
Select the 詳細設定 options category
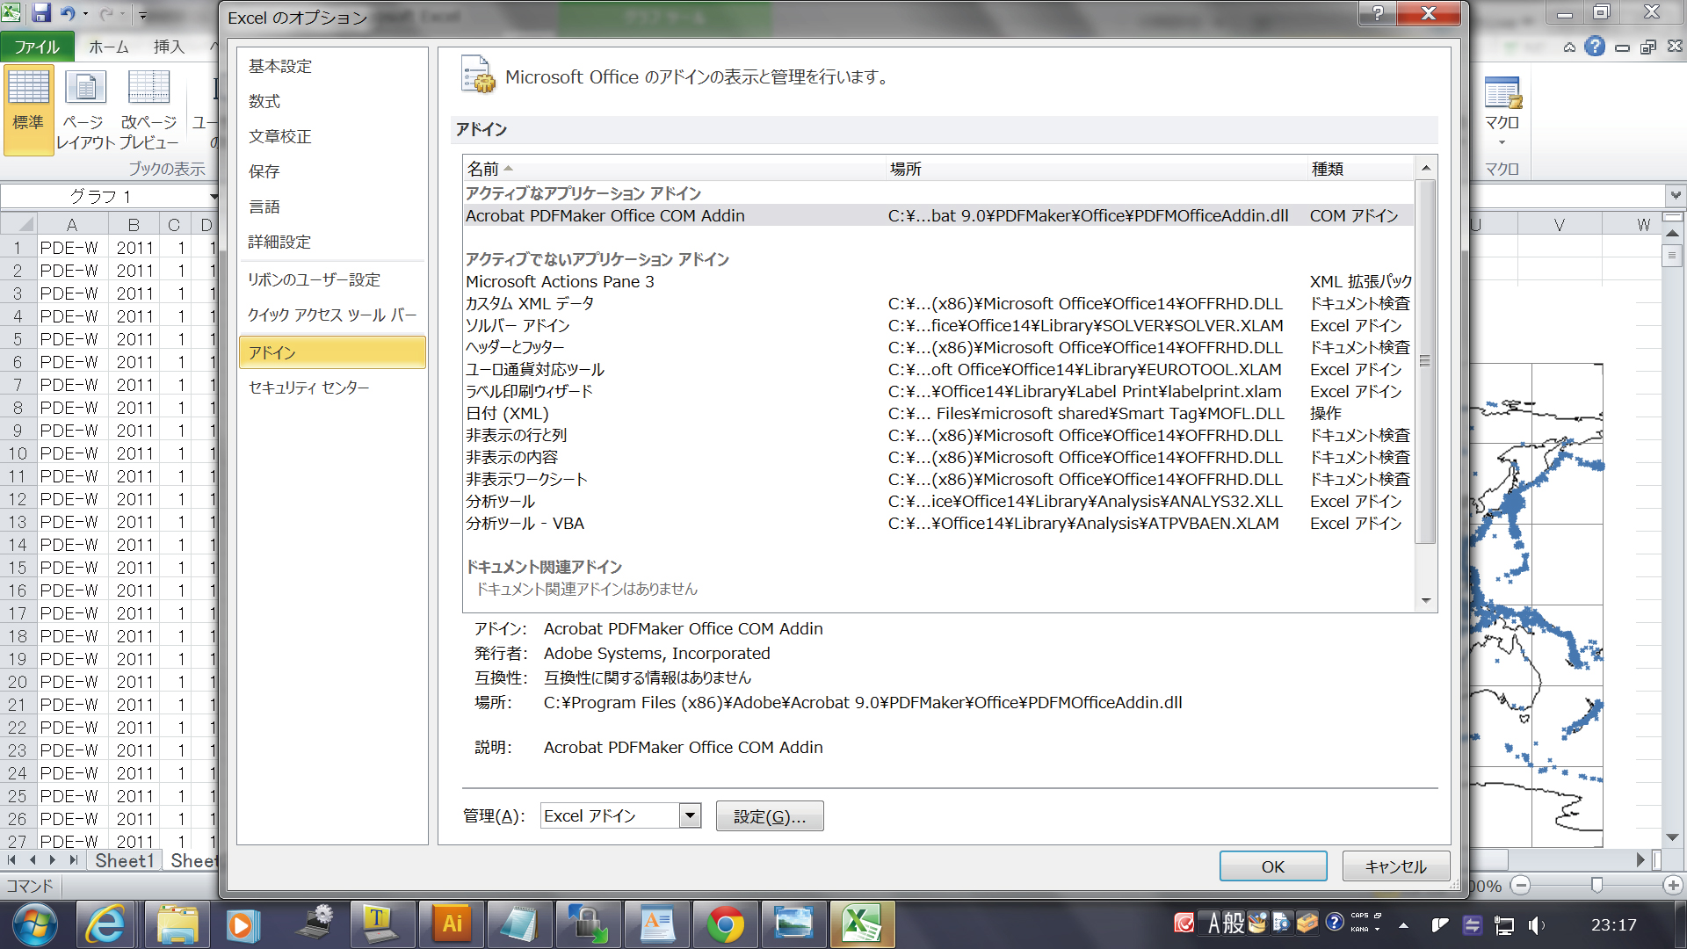(280, 242)
